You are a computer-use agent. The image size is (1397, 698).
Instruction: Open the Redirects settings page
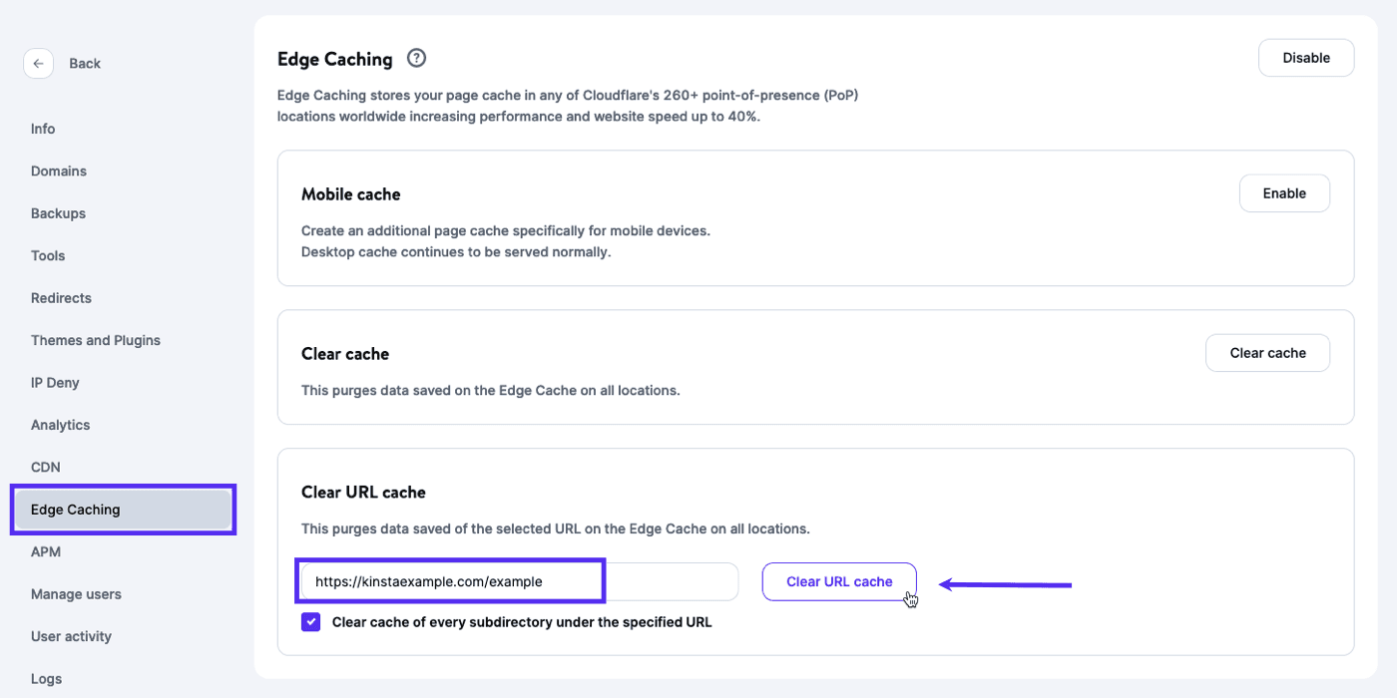coord(61,297)
